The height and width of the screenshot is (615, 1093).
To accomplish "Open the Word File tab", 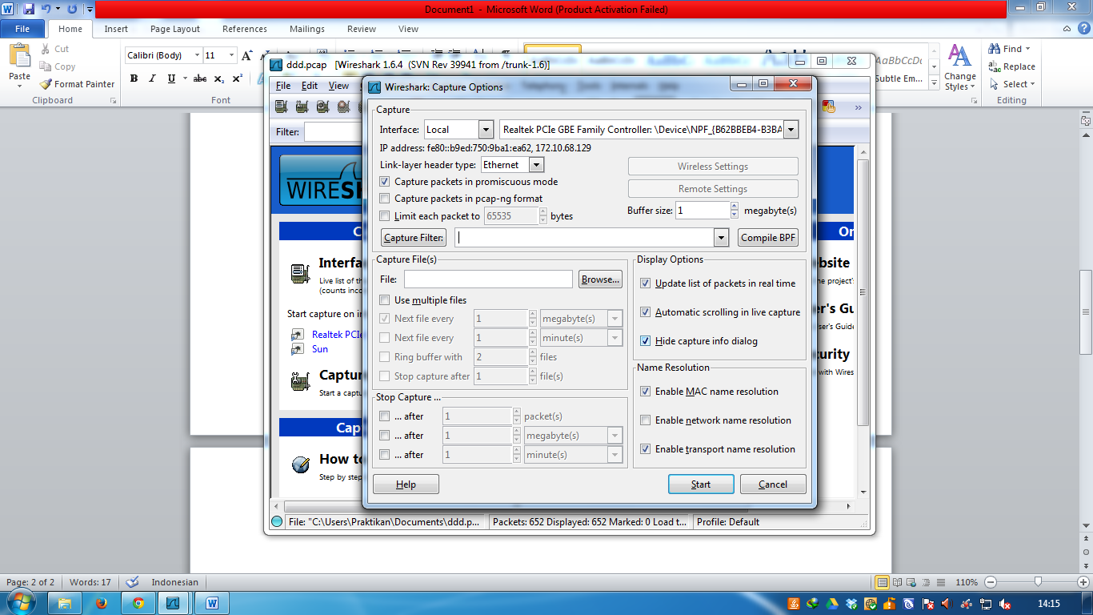I will (x=22, y=29).
